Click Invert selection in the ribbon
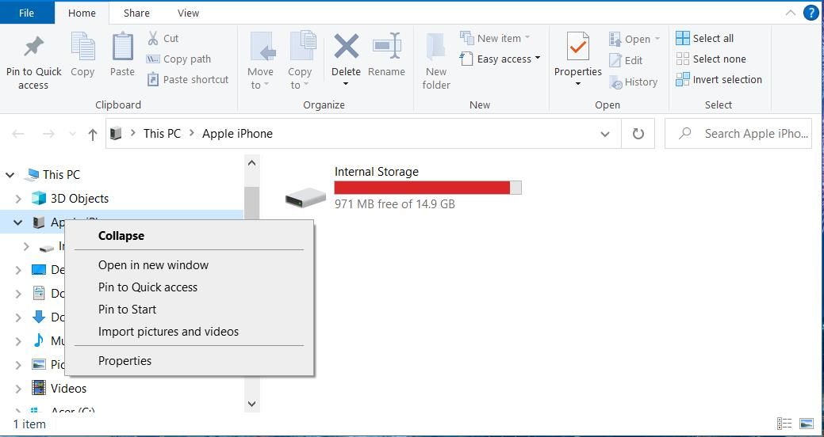 point(719,79)
